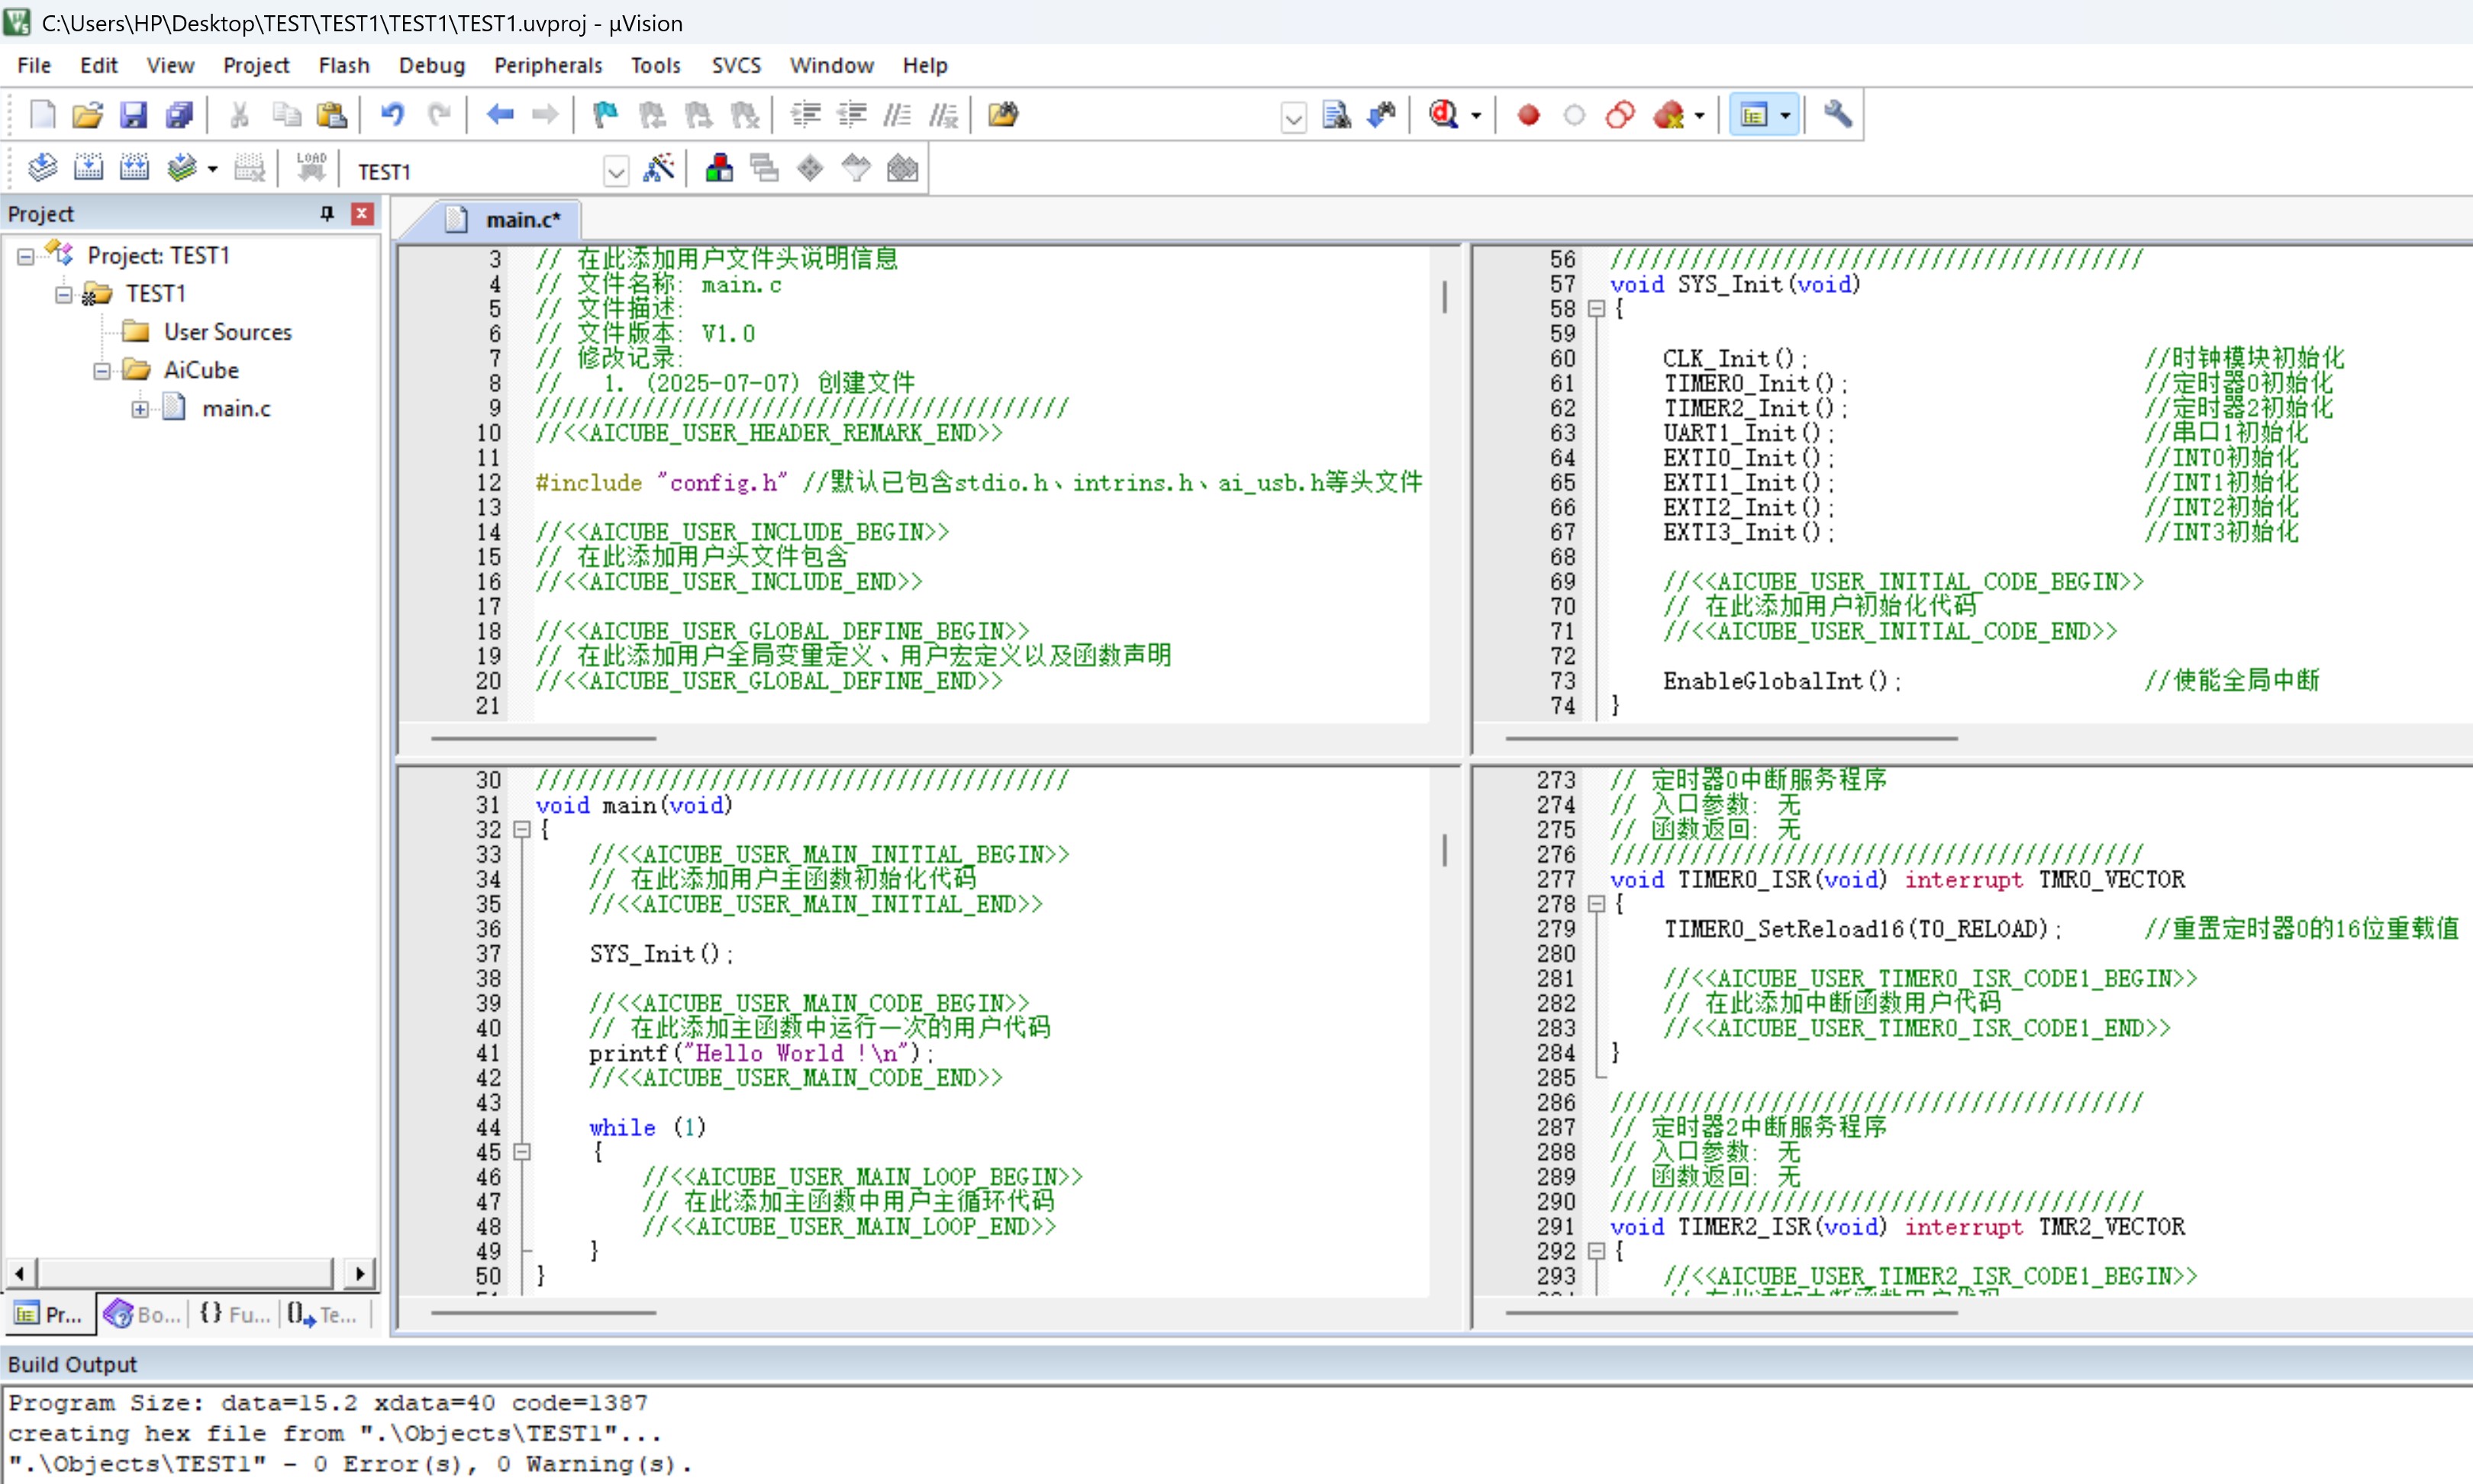
Task: Open Configuration with the wrench icon
Action: [x=1838, y=115]
